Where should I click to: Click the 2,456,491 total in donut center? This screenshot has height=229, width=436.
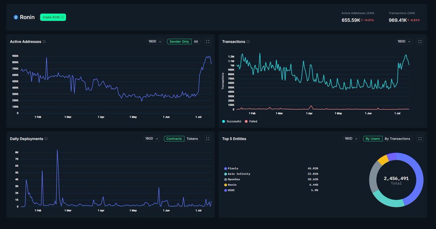[396, 178]
